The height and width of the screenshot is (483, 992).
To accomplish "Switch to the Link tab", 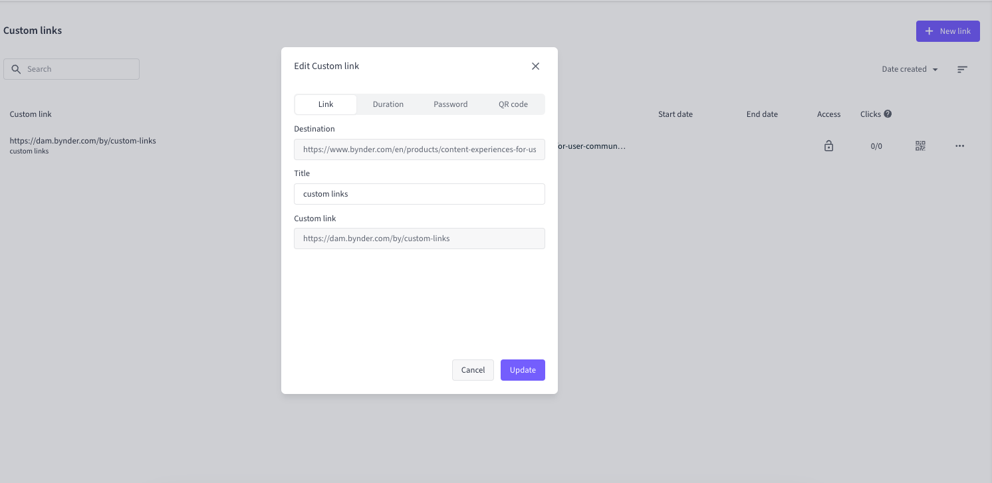I will coord(326,104).
